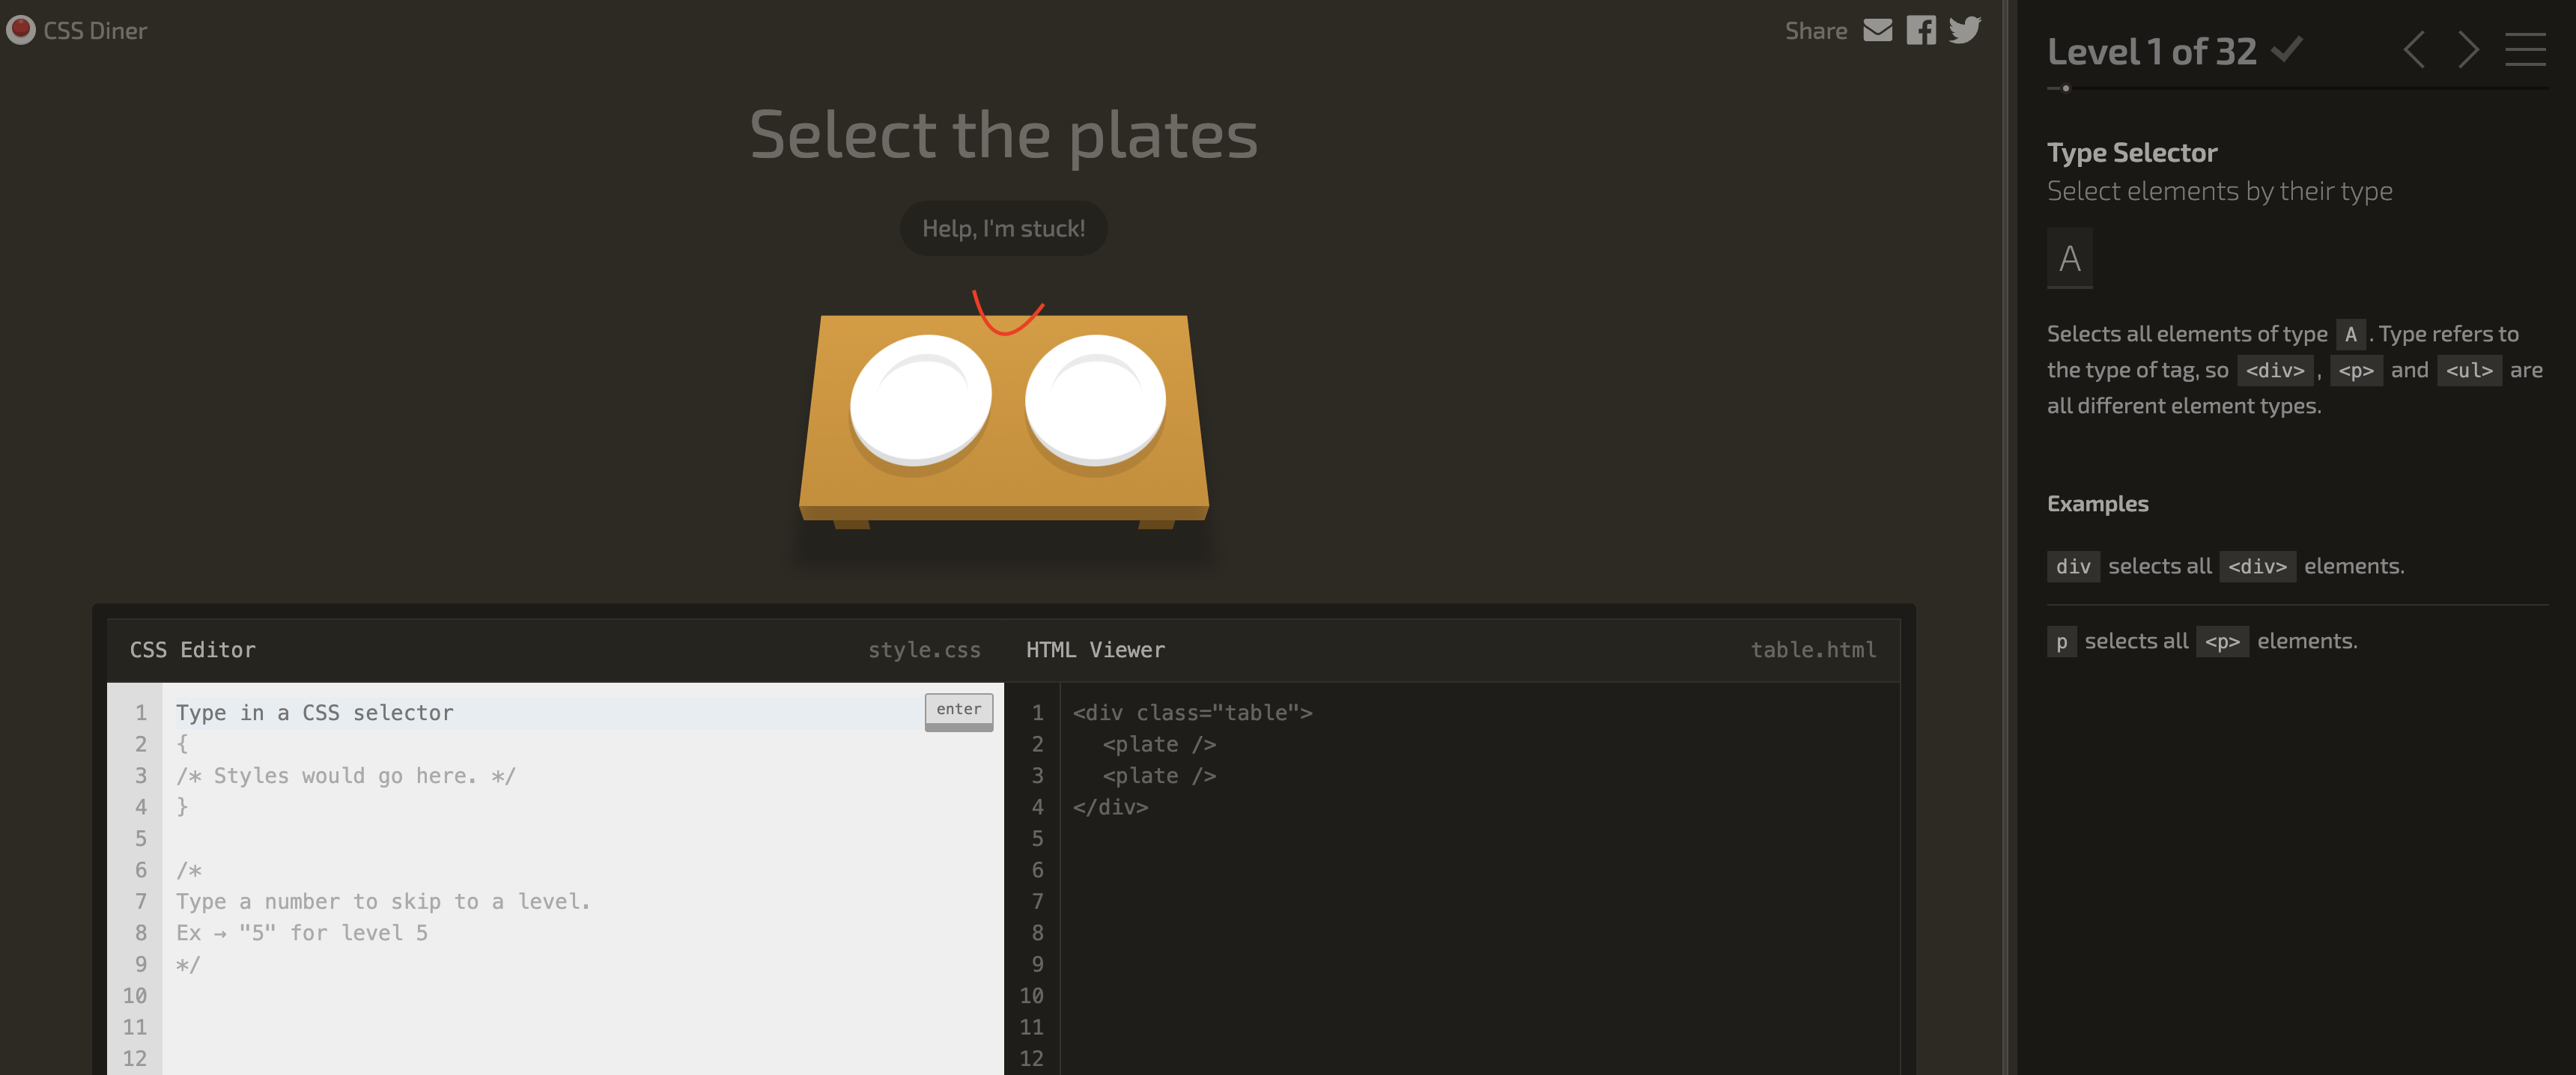
Task: Click the style.css file label
Action: coord(923,649)
